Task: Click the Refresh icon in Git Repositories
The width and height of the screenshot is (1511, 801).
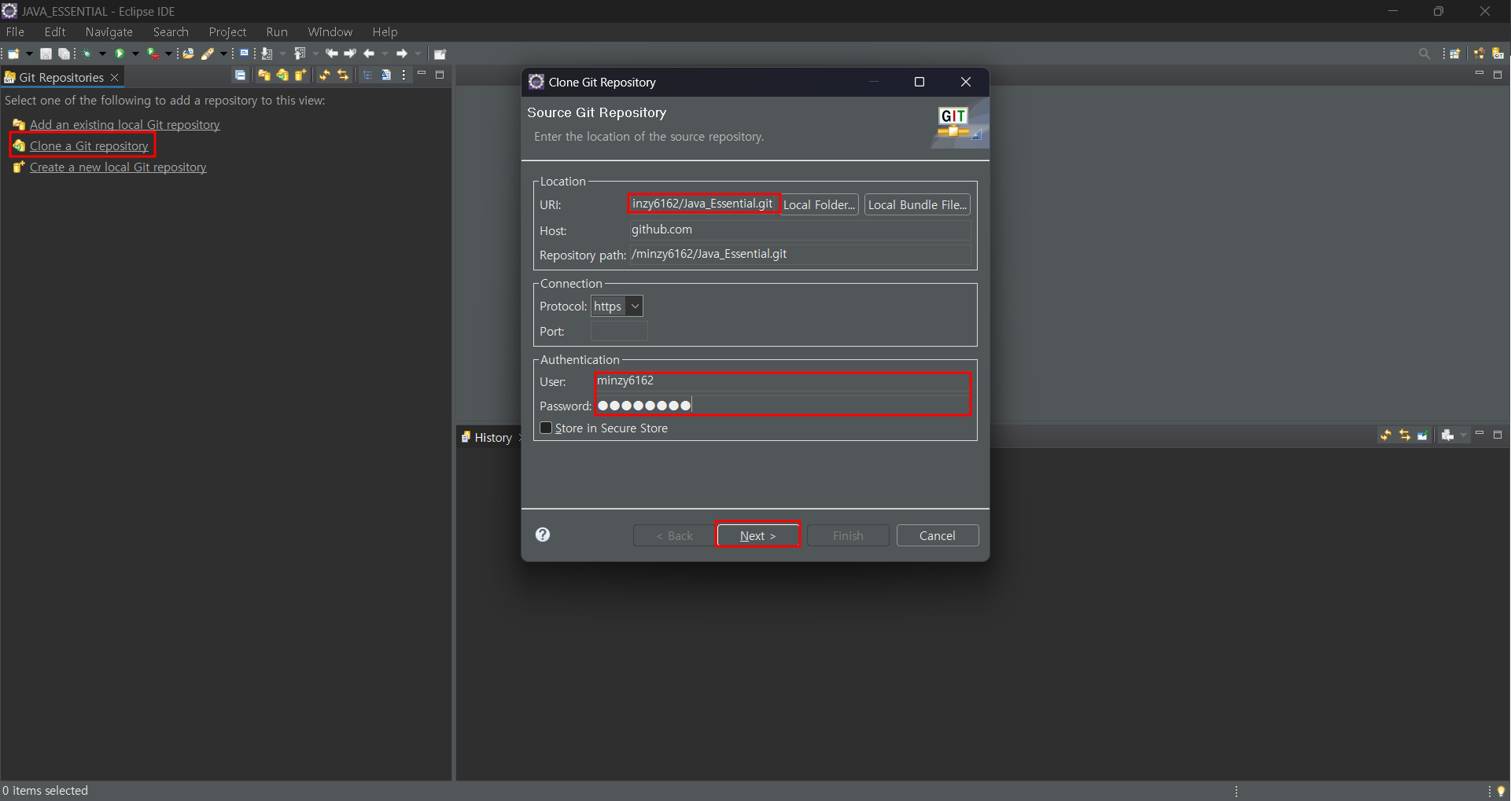Action: [x=324, y=75]
